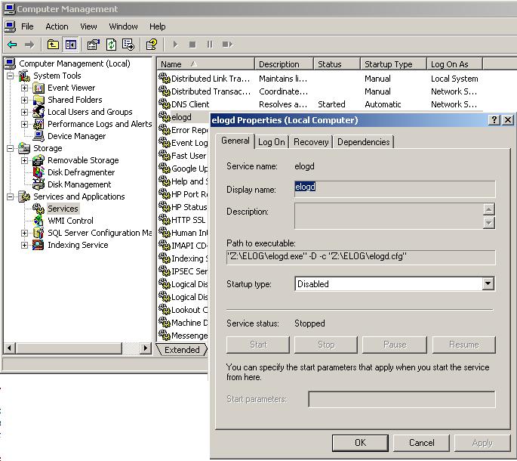Click the Display name text field
This screenshot has height=461, width=517.
pyautogui.click(x=395, y=189)
